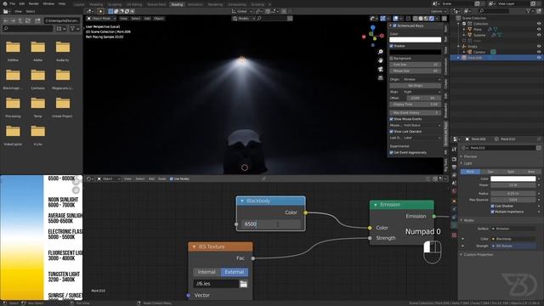Browse for the IES file

pyautogui.click(x=244, y=284)
